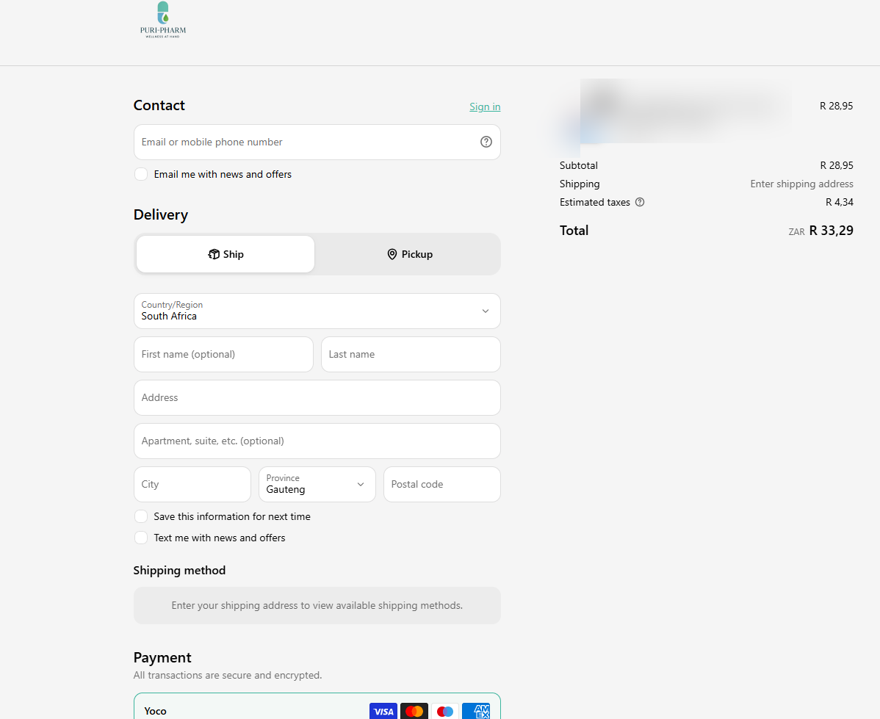Click the help icon in email field
880x719 pixels.
486,142
